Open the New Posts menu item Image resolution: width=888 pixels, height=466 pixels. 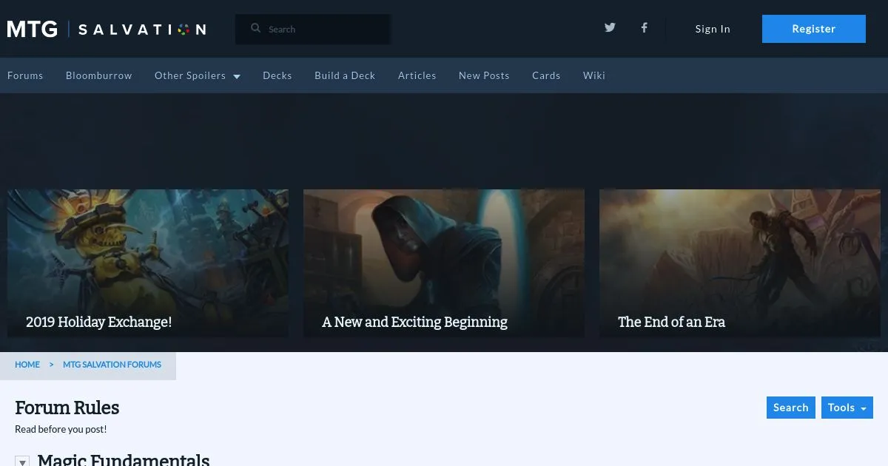pos(484,75)
